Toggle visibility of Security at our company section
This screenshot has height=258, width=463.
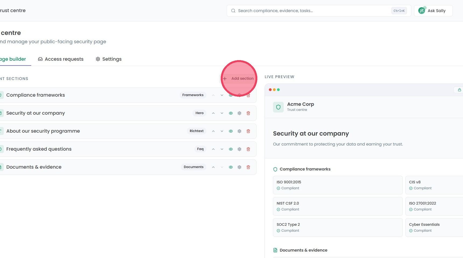[231, 113]
